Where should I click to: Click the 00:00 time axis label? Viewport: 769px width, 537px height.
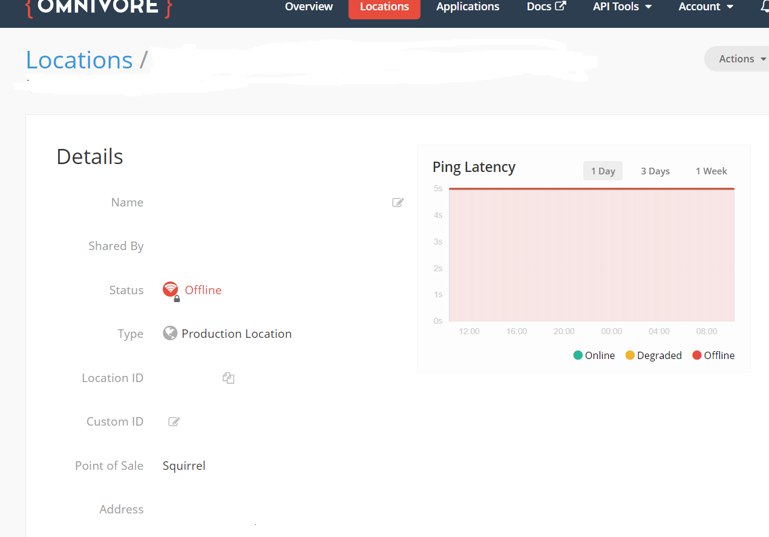[x=611, y=331]
